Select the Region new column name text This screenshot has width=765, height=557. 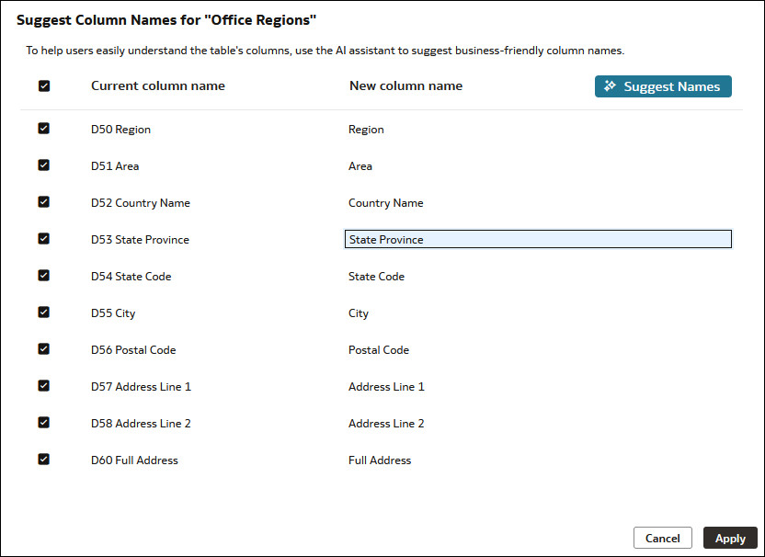pyautogui.click(x=365, y=129)
